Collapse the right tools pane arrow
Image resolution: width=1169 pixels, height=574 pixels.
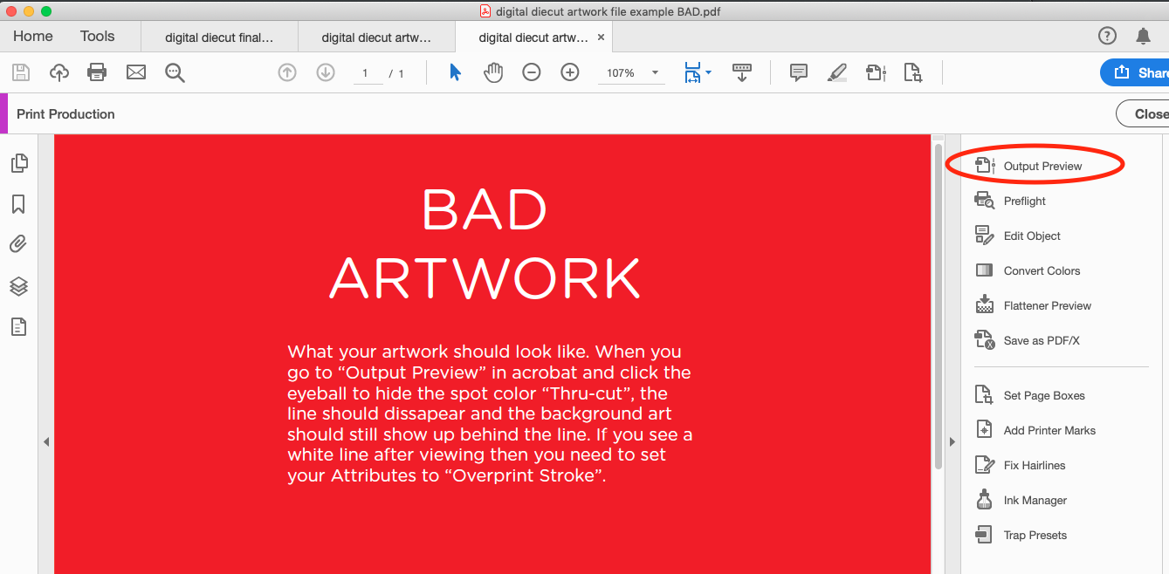(x=952, y=442)
